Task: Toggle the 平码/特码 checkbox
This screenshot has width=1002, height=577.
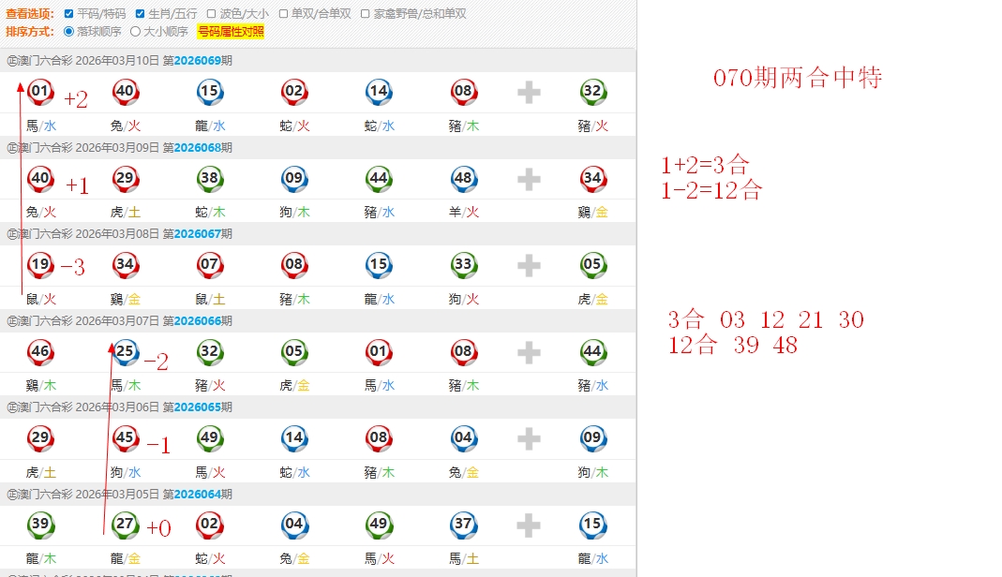Action: pos(69,14)
